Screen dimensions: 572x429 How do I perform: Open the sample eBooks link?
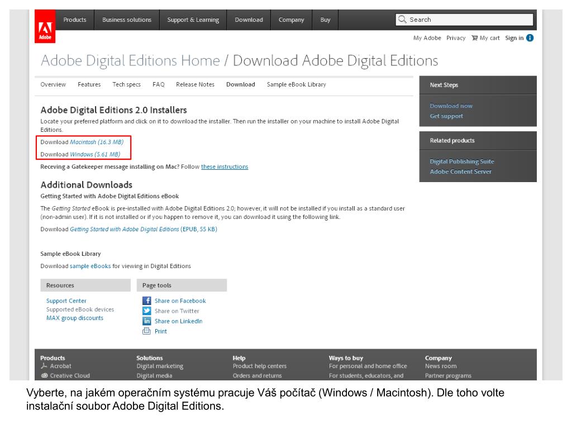[90, 266]
